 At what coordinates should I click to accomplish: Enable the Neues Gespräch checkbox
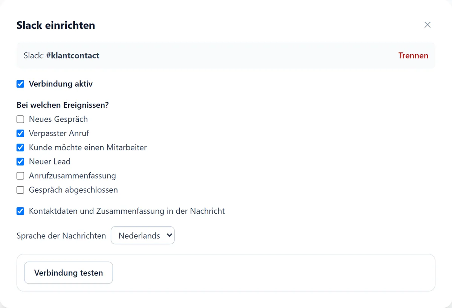pos(20,120)
